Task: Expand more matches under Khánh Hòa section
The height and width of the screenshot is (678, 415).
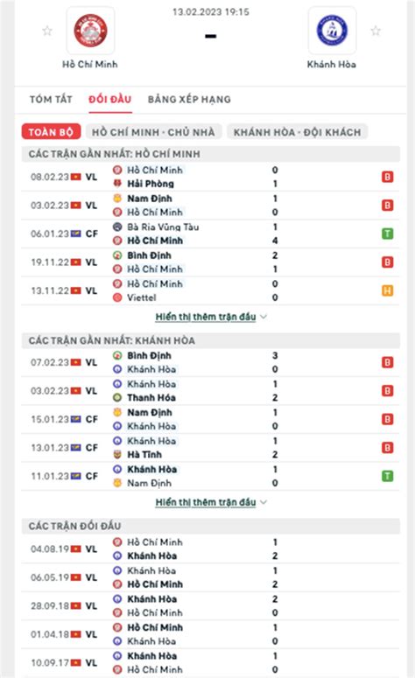Action: pyautogui.click(x=206, y=502)
